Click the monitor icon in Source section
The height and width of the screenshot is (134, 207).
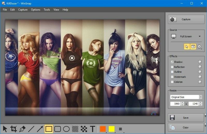click(x=173, y=36)
